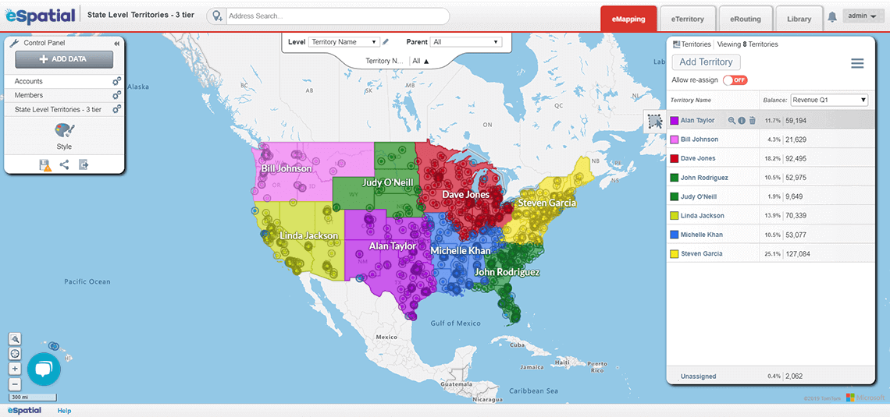Open the Style palette tool

pyautogui.click(x=64, y=133)
